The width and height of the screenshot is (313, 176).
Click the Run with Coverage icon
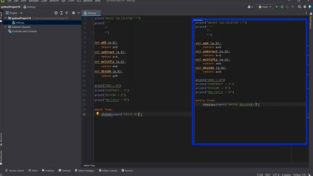coord(287,7)
